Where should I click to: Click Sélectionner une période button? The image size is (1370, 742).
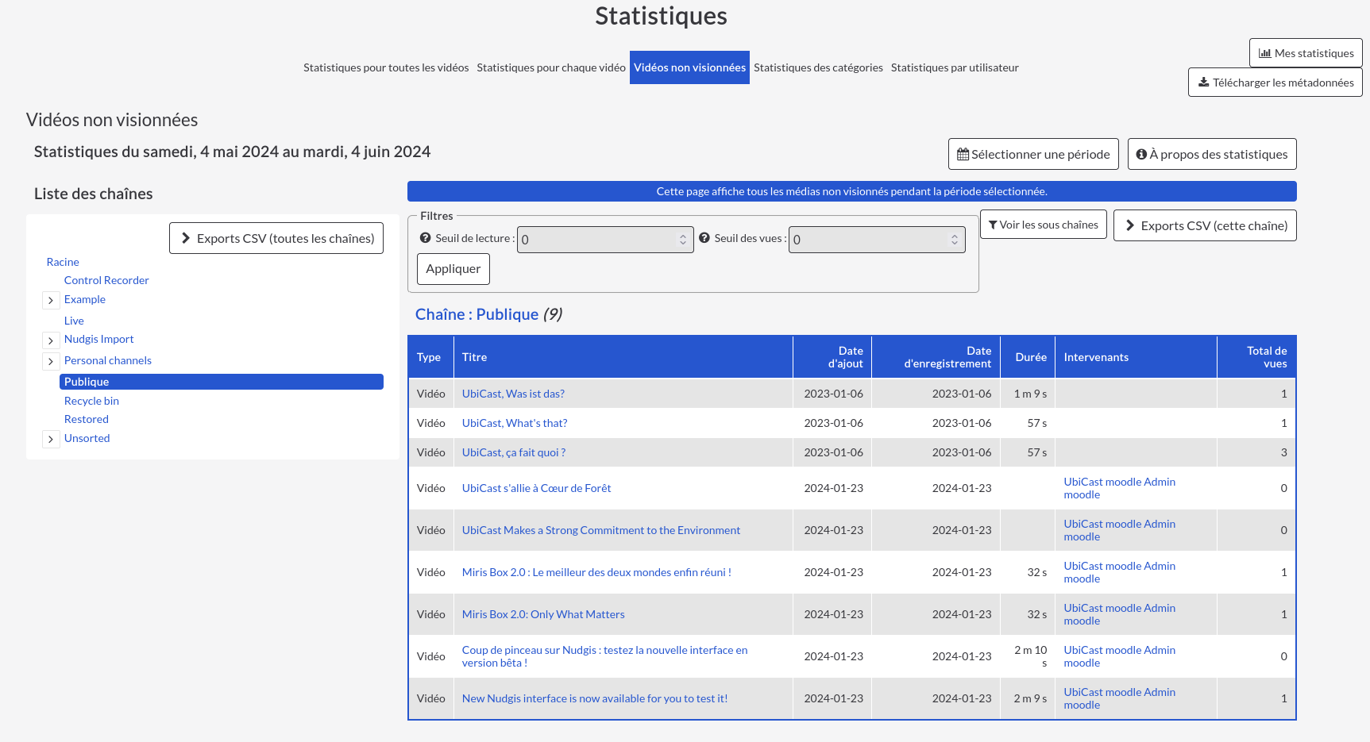[x=1033, y=154]
